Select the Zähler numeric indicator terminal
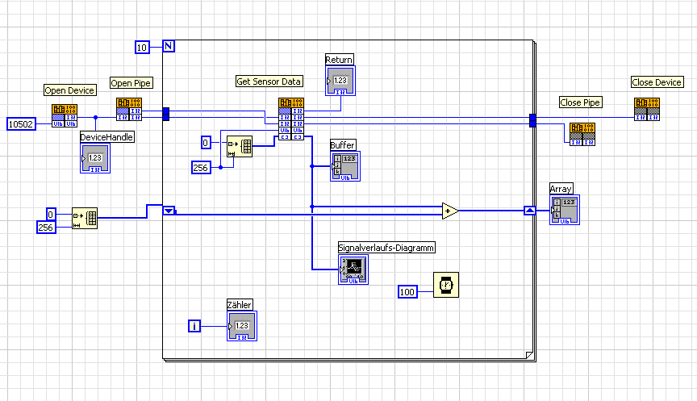697x401 pixels. (242, 326)
